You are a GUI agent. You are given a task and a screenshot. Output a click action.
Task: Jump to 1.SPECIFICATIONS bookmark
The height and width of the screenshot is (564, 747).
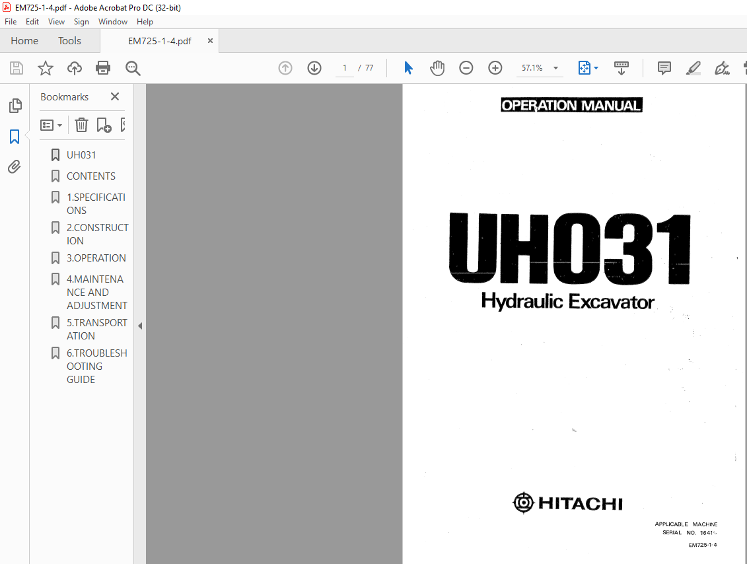click(96, 204)
